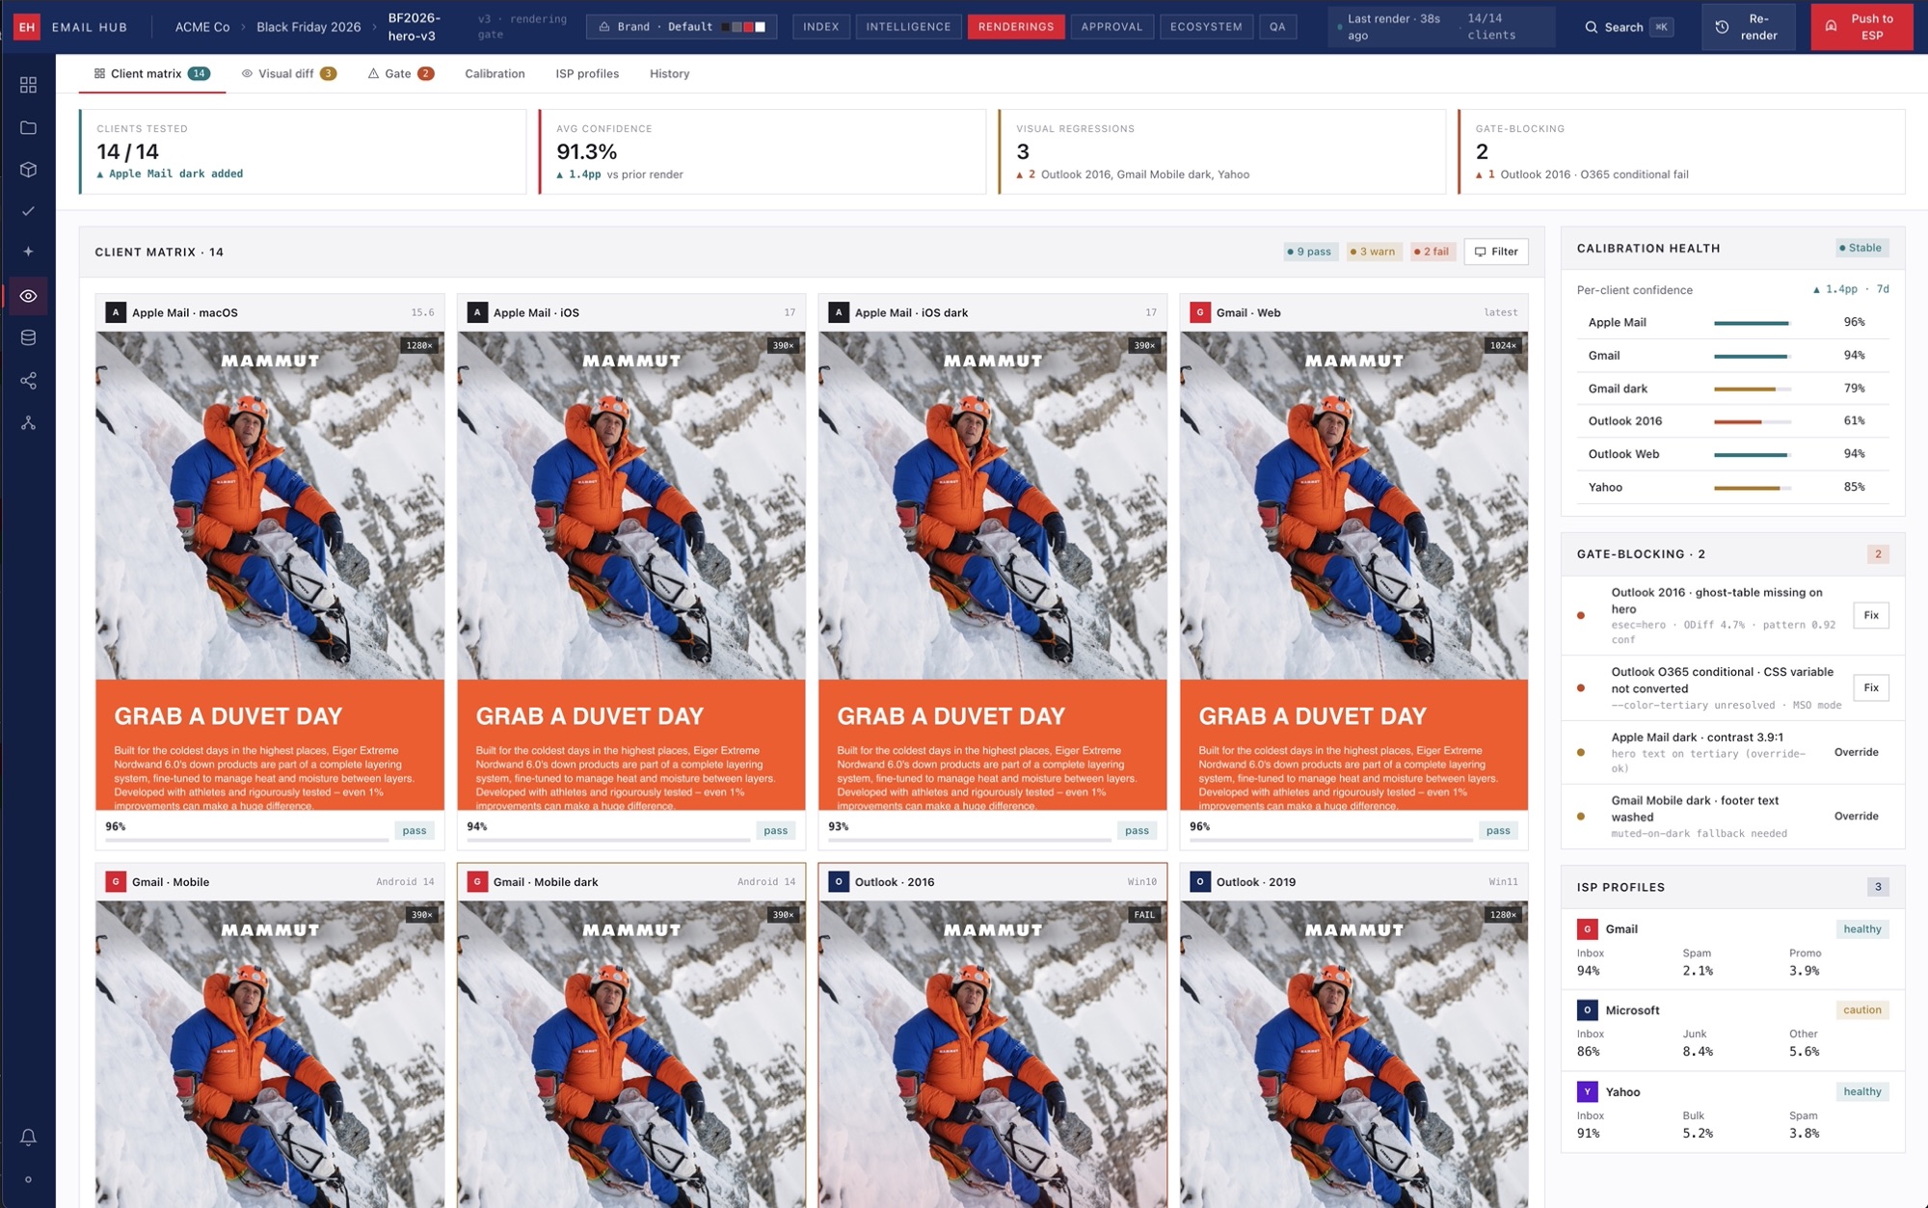The height and width of the screenshot is (1208, 1928).
Task: Switch to the Visual diff tab
Action: 288,73
